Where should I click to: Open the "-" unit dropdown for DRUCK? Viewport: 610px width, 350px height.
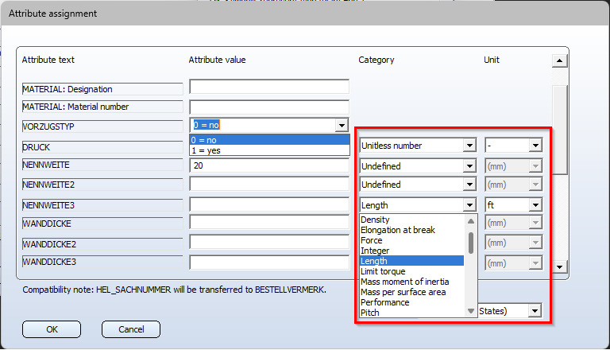tap(535, 146)
